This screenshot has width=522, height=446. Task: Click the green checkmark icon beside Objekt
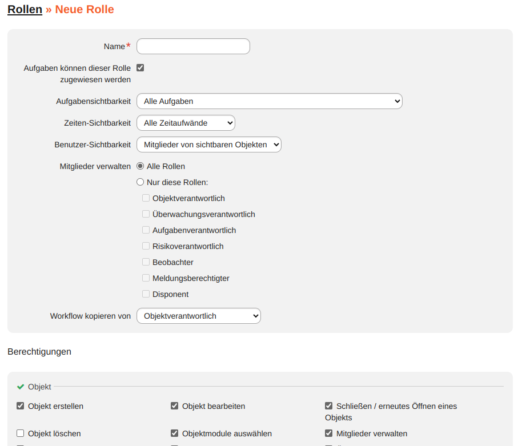(21, 387)
